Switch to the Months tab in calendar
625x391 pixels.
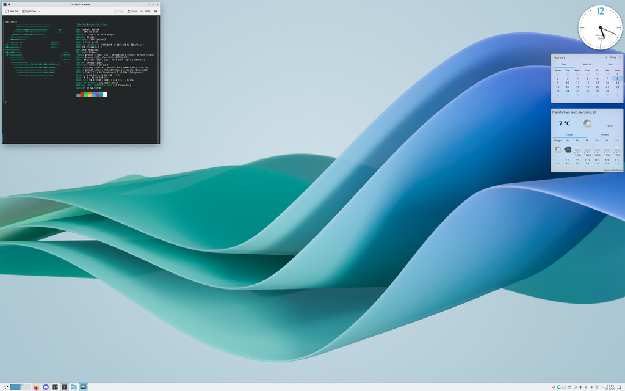(587, 64)
